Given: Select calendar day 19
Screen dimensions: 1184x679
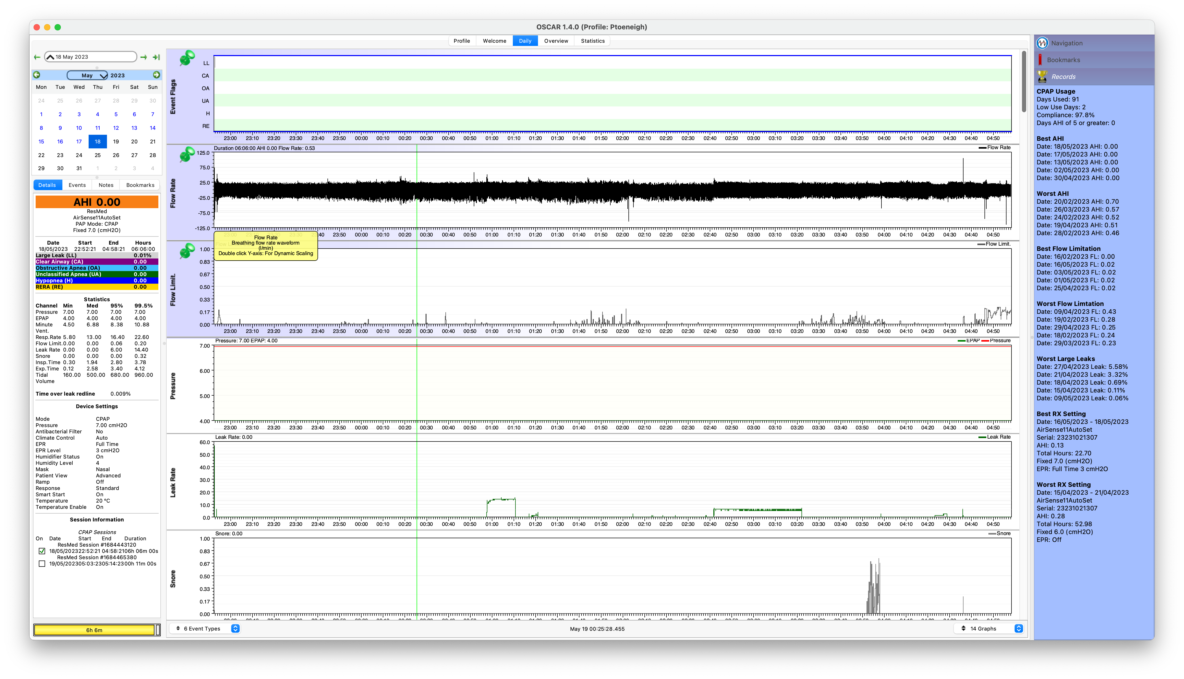Looking at the screenshot, I should (116, 142).
